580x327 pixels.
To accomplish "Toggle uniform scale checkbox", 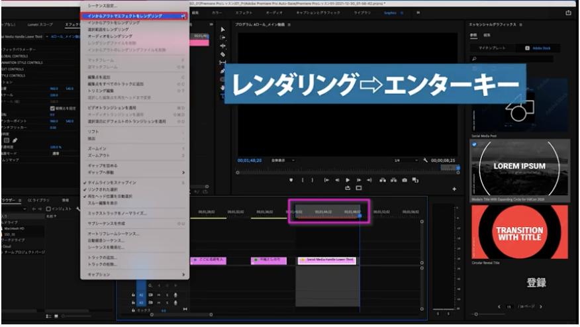I will (52, 109).
